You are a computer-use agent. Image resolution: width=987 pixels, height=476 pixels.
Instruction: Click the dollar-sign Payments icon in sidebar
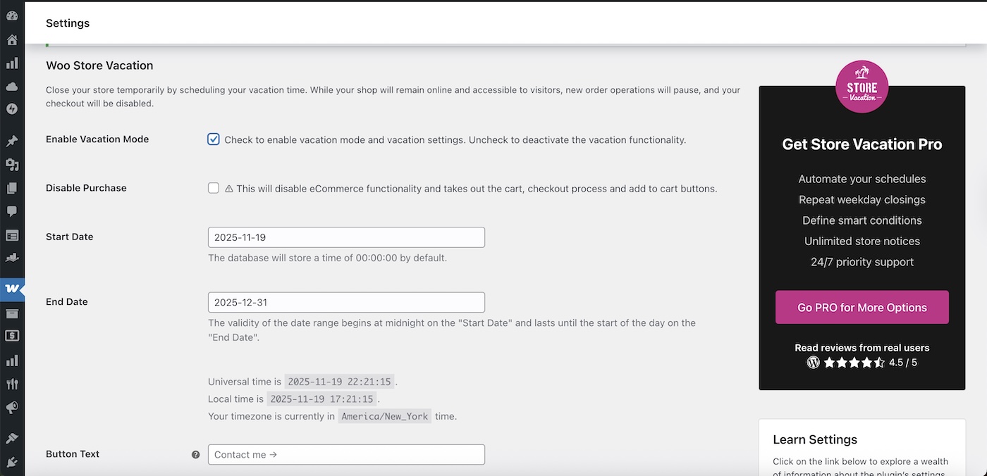[x=12, y=336]
